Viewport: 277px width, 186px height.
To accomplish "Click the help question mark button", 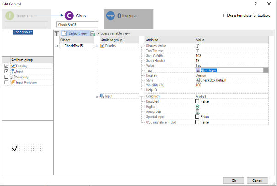I will (256, 4).
